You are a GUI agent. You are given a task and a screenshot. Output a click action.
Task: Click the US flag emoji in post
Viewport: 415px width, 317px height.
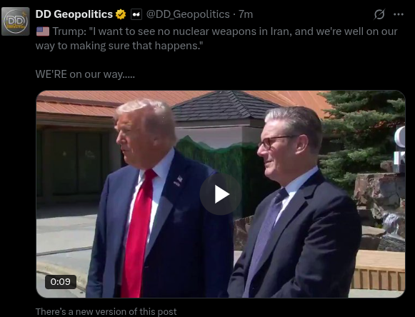tap(43, 31)
